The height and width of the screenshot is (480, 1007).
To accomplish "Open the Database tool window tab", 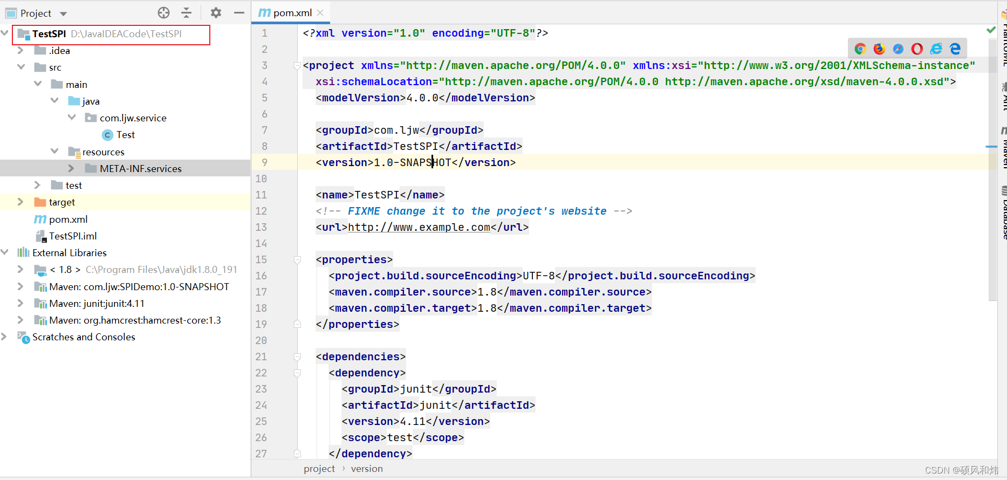I will click(1003, 213).
